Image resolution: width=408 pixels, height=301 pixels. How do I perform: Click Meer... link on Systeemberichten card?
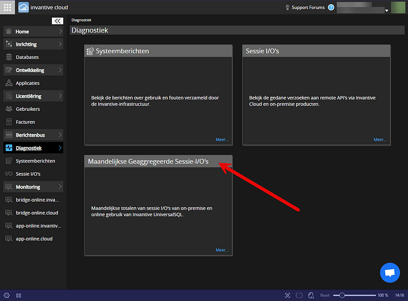pos(222,140)
